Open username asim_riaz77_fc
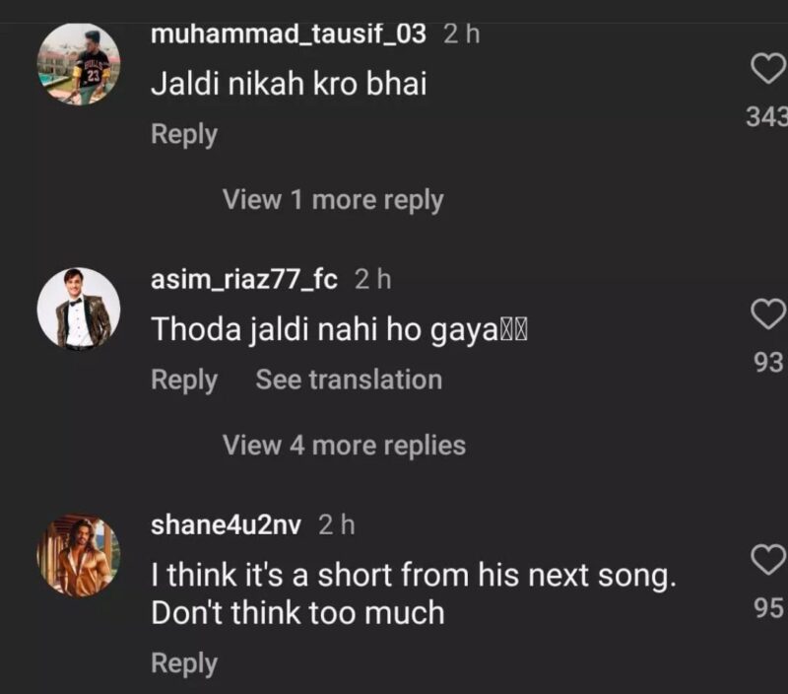This screenshot has width=788, height=694. [244, 280]
